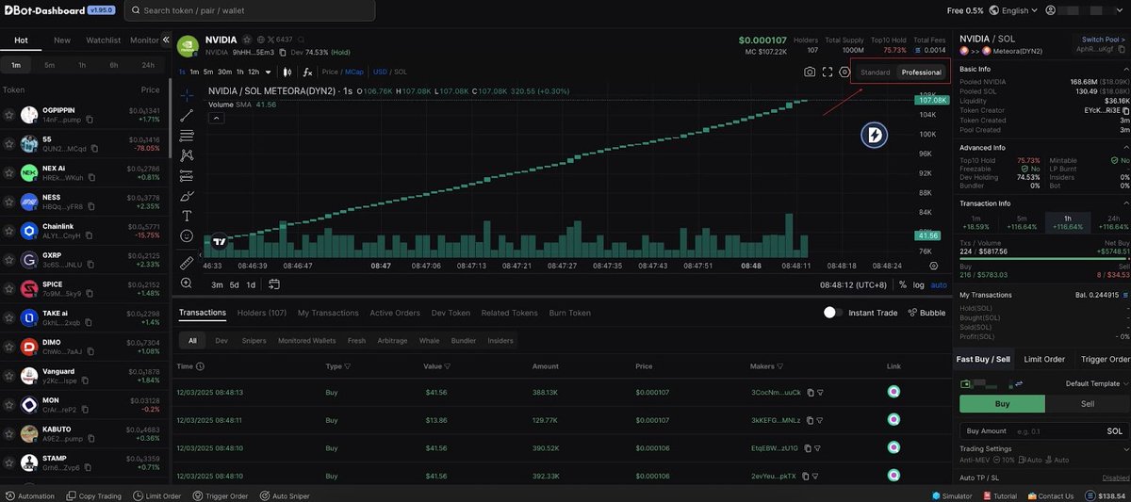
Task: Select the ruler measure tool
Action: [x=187, y=263]
